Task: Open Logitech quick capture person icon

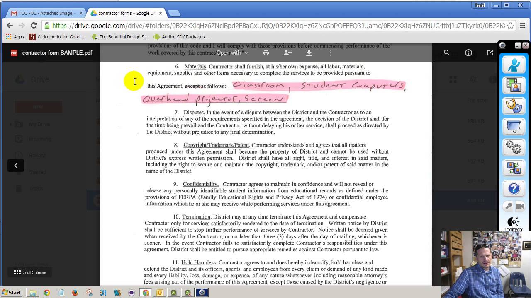Action: (x=514, y=65)
